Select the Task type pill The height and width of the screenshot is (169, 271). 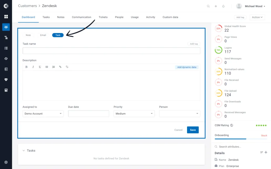tap(58, 35)
